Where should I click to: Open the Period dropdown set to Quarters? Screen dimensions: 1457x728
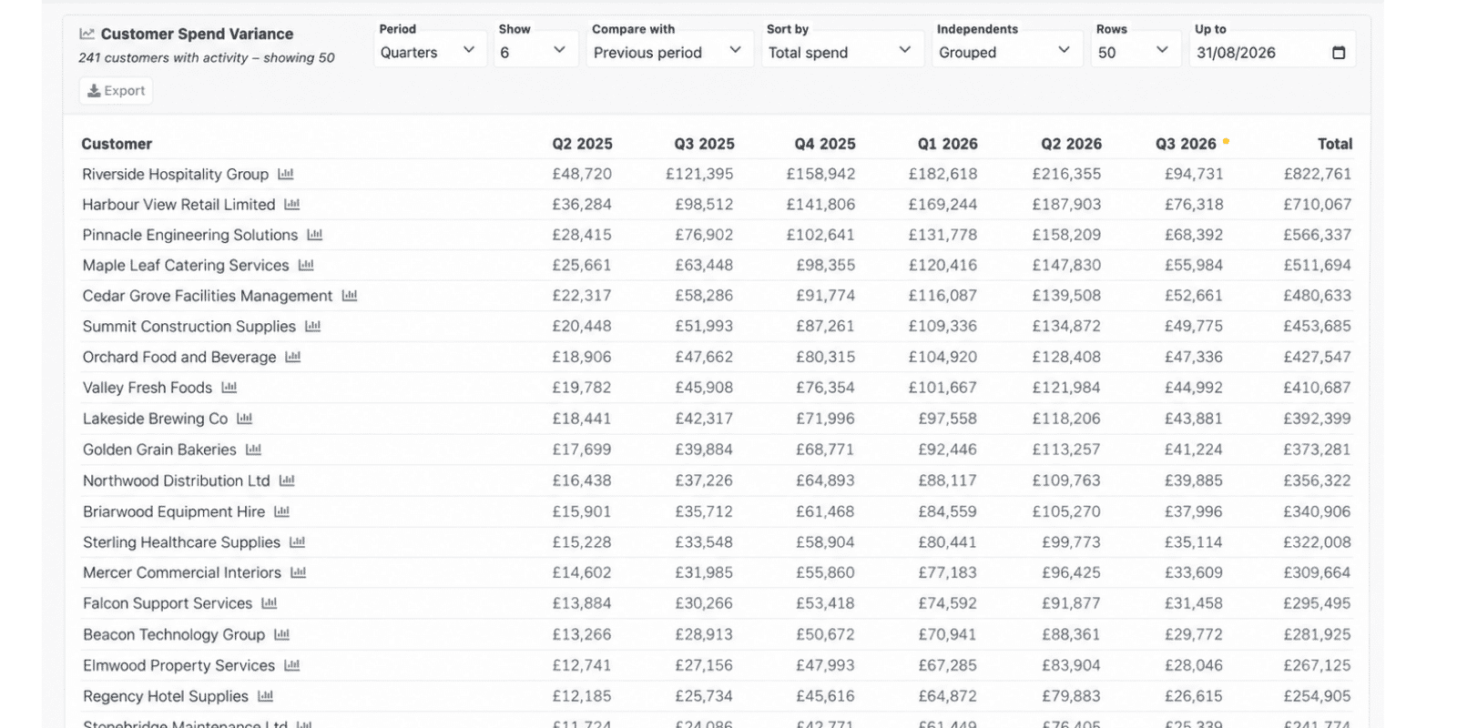pyautogui.click(x=430, y=50)
